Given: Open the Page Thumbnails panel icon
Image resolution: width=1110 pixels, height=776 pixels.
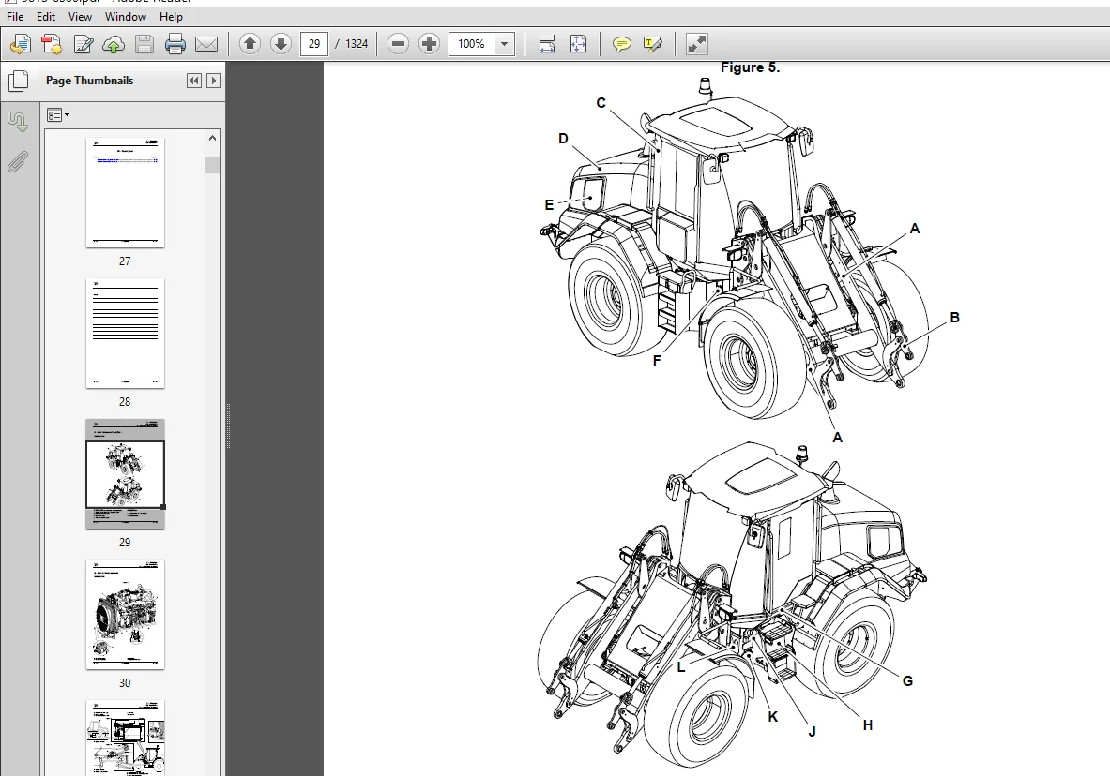Looking at the screenshot, I should click(19, 81).
